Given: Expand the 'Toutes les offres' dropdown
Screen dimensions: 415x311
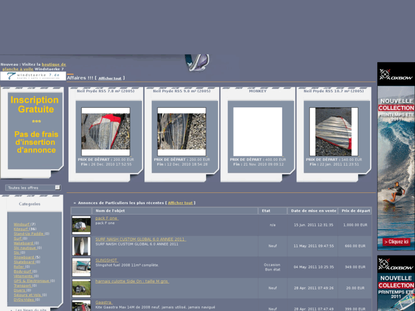Looking at the screenshot, I should coord(57,187).
